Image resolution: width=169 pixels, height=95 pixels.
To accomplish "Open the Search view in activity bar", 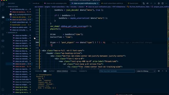I will 3,10.
